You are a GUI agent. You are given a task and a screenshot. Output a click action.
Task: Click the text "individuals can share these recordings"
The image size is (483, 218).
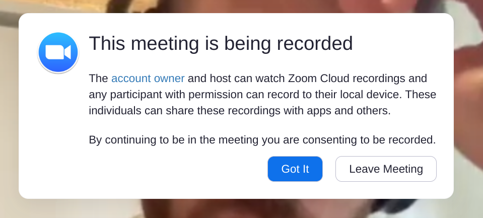[x=184, y=111]
